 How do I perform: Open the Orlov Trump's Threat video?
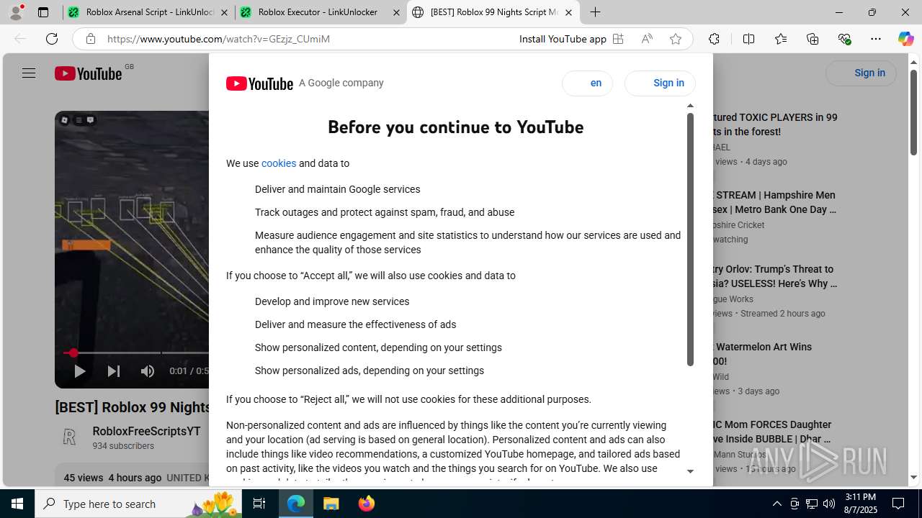point(776,276)
